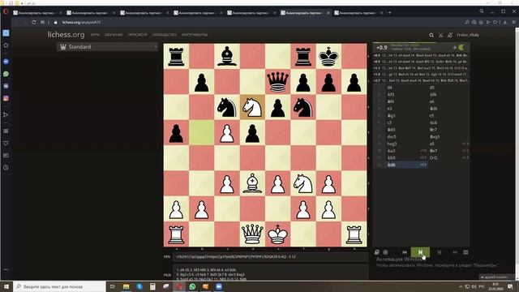
Task: Reload the current lichess page
Action: pyautogui.click(x=34, y=22)
